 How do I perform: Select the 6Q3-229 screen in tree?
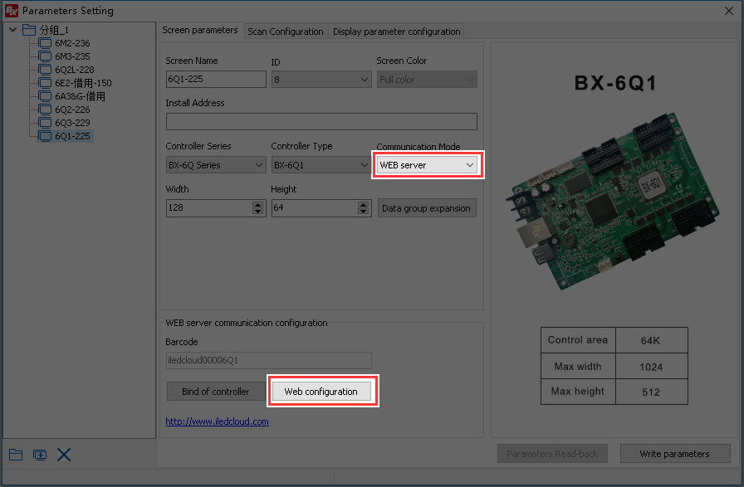point(72,123)
